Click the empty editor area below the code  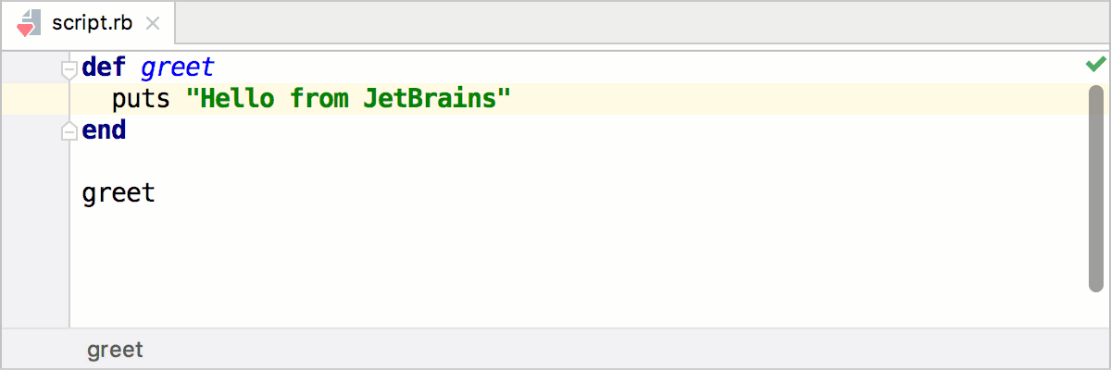[555, 268]
